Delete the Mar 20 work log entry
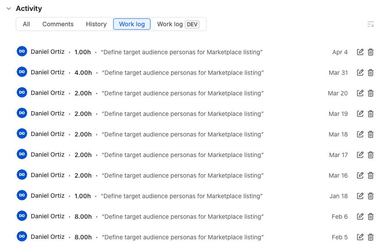The width and height of the screenshot is (386, 245). click(371, 93)
